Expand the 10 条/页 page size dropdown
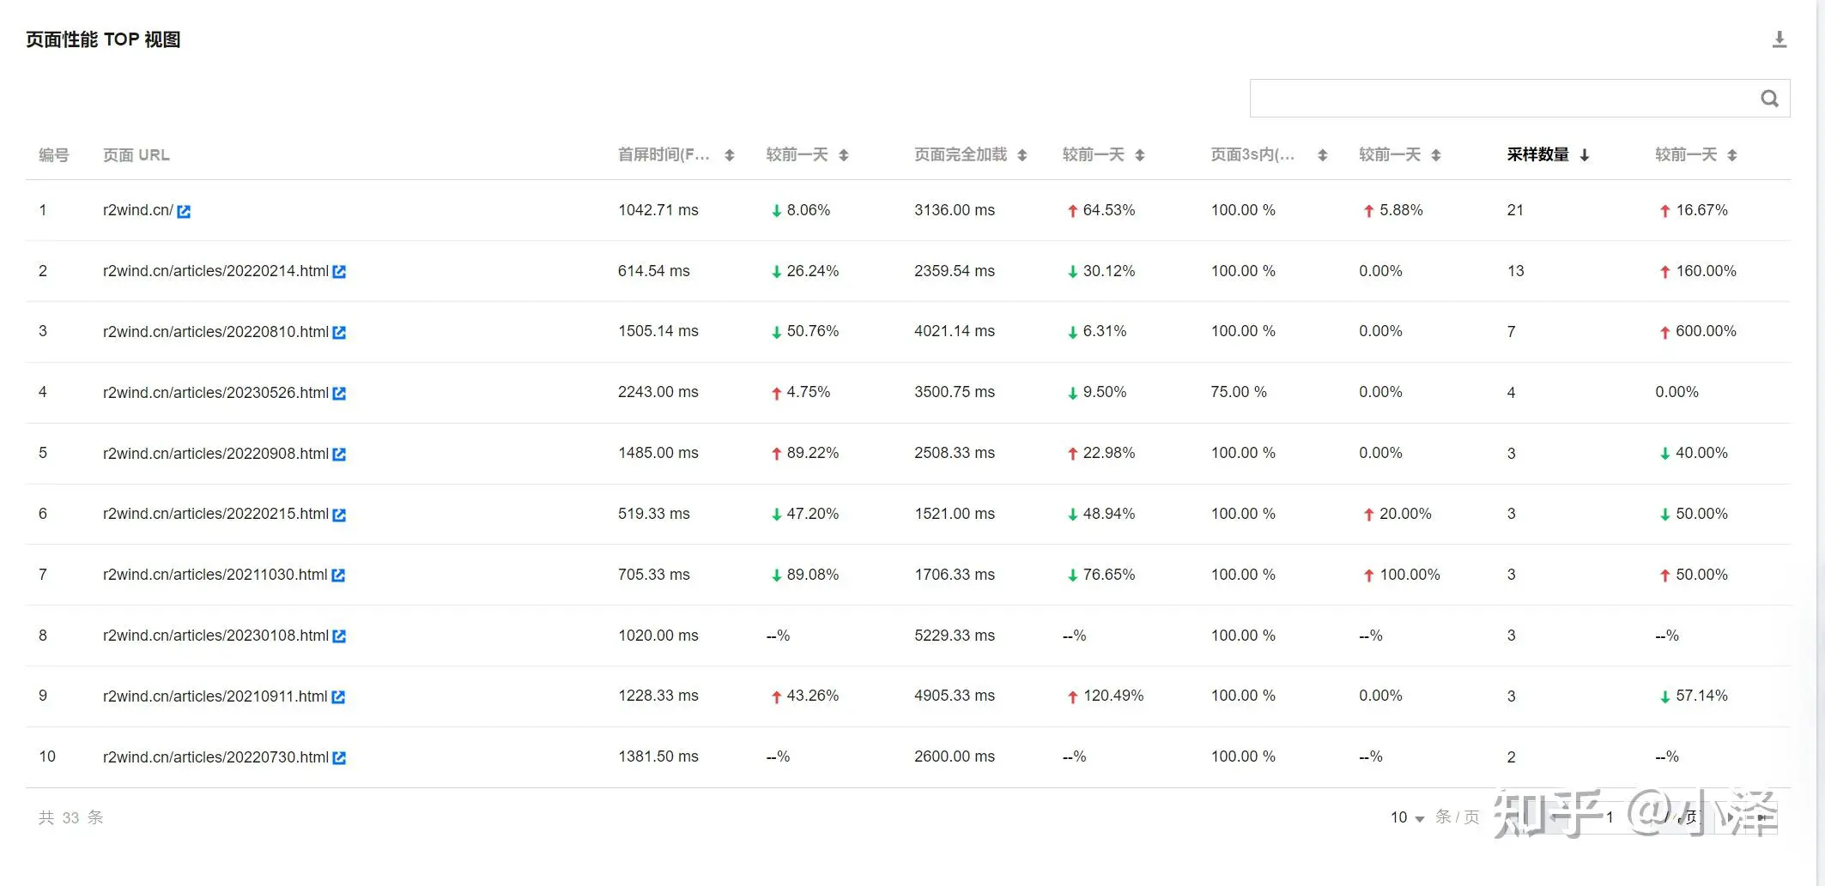This screenshot has height=886, width=1825. 1408,817
